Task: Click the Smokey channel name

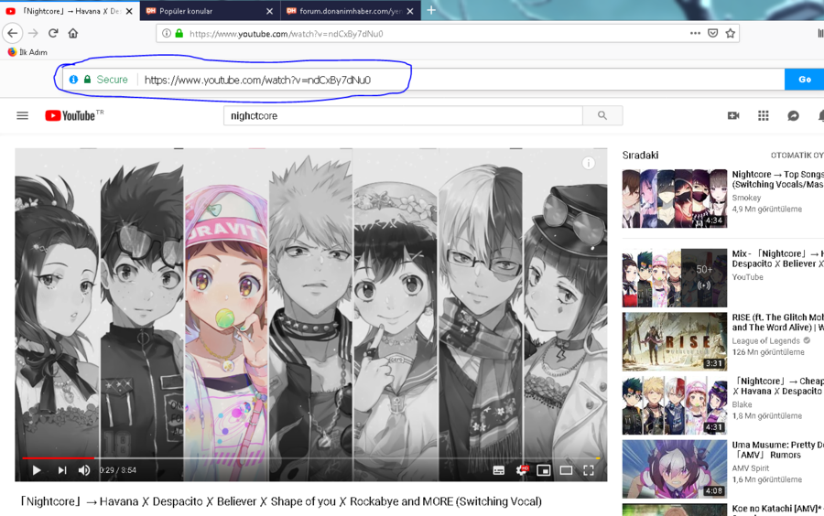Action: point(746,198)
